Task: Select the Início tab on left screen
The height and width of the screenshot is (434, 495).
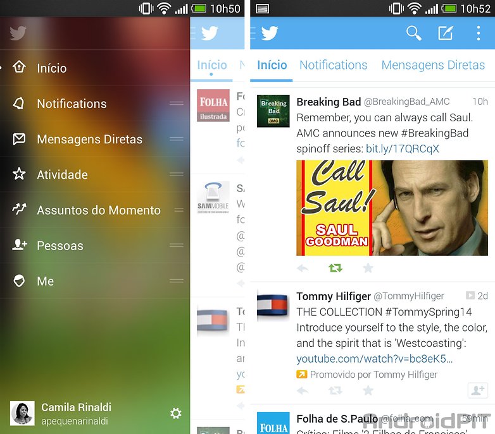Action: coord(212,65)
